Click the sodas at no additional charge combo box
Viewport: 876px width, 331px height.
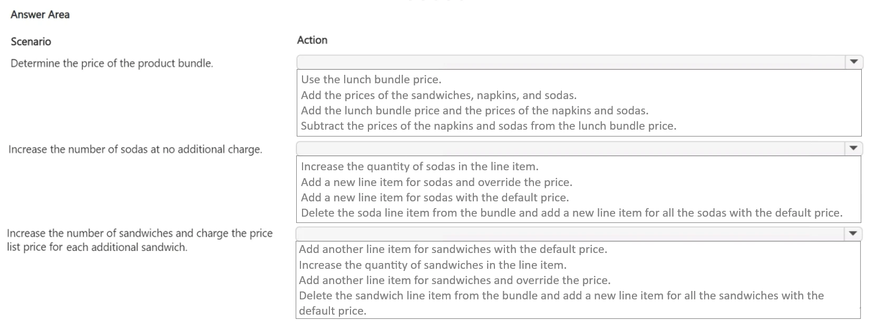[x=571, y=149]
